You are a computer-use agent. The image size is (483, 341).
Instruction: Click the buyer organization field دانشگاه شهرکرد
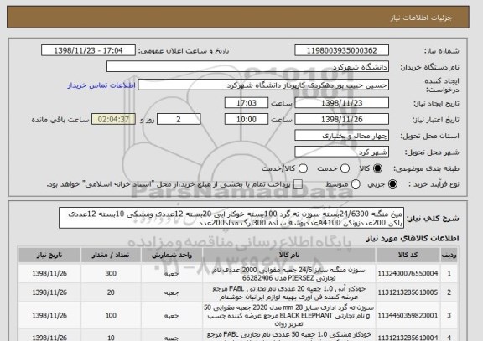pyautogui.click(x=247, y=66)
